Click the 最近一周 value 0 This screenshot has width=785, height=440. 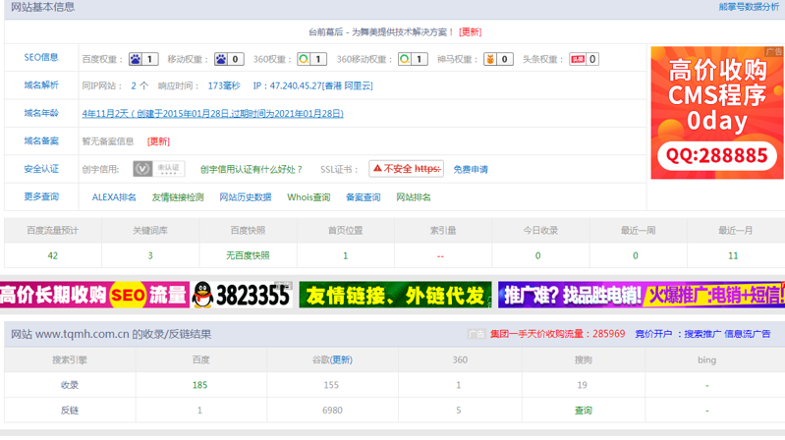636,255
